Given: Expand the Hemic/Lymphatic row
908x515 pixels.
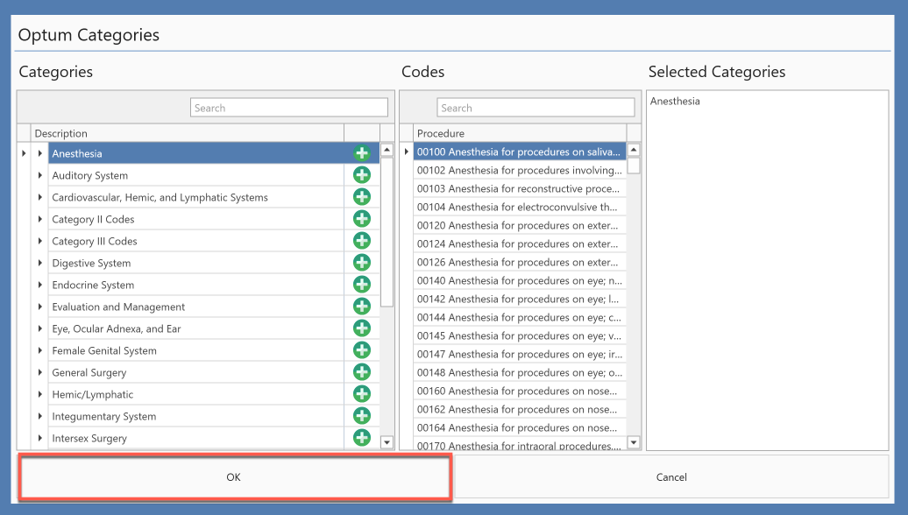Looking at the screenshot, I should click(x=40, y=394).
